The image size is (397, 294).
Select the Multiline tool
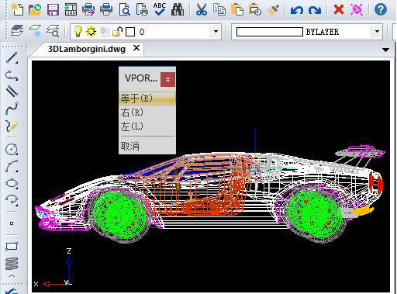point(12,92)
